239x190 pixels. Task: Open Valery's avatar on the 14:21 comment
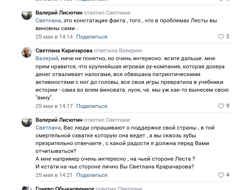point(27,122)
